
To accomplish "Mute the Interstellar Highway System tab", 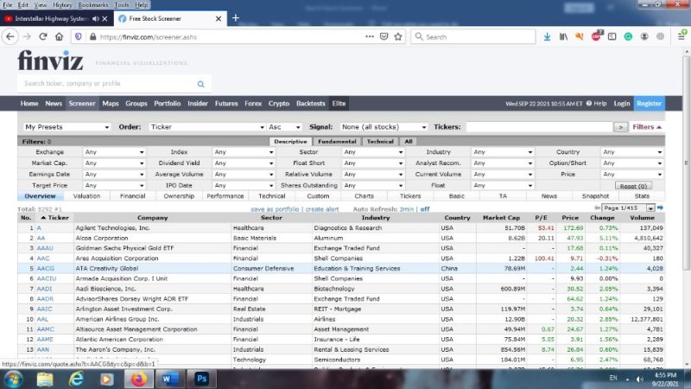I will pyautogui.click(x=96, y=18).
